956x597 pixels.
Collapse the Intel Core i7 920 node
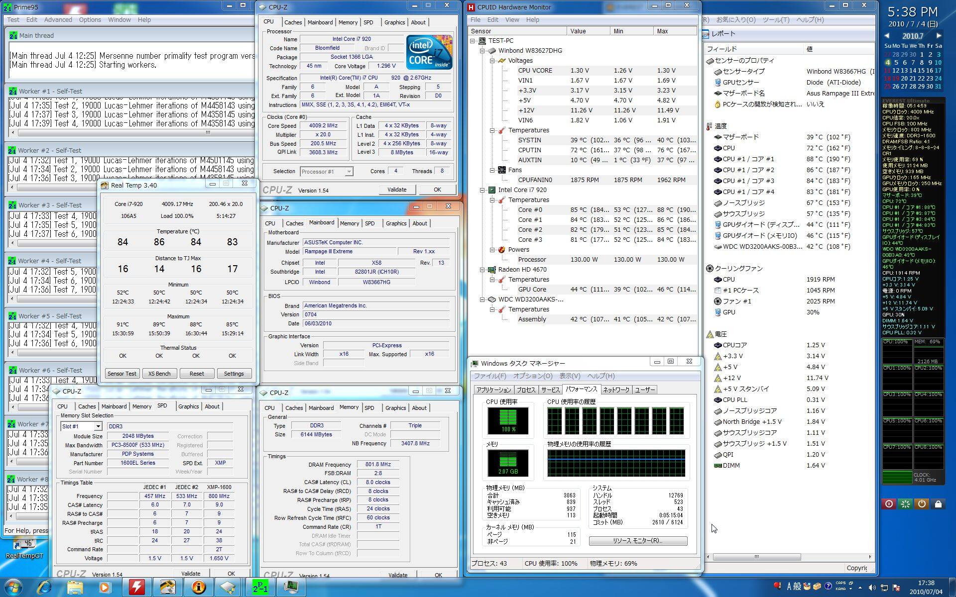pos(482,190)
